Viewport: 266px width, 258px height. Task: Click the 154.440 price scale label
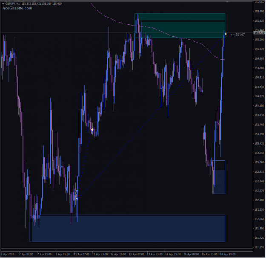tap(259, 87)
